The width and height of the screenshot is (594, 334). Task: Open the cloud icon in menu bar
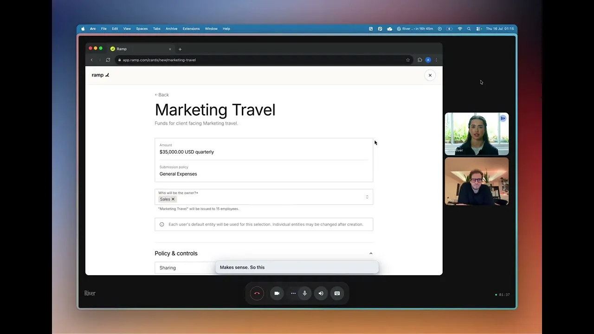(389, 29)
